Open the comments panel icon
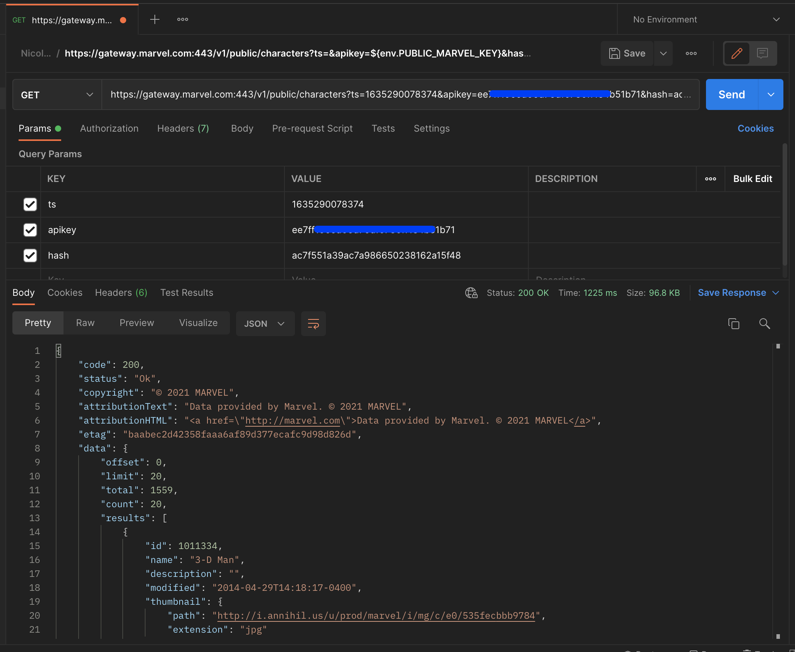Image resolution: width=795 pixels, height=652 pixels. pyautogui.click(x=762, y=53)
